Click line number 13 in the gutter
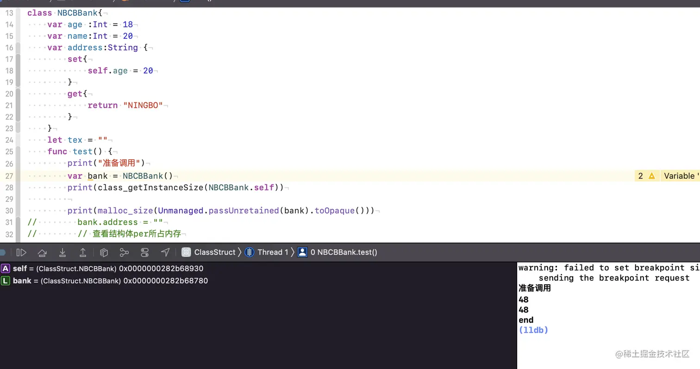This screenshot has height=369, width=700. click(9, 13)
